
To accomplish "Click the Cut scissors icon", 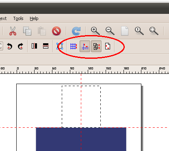I will click(x=13, y=31).
